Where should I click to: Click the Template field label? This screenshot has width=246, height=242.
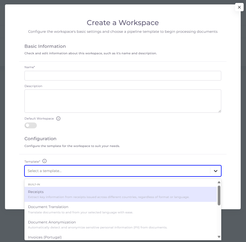click(32, 162)
